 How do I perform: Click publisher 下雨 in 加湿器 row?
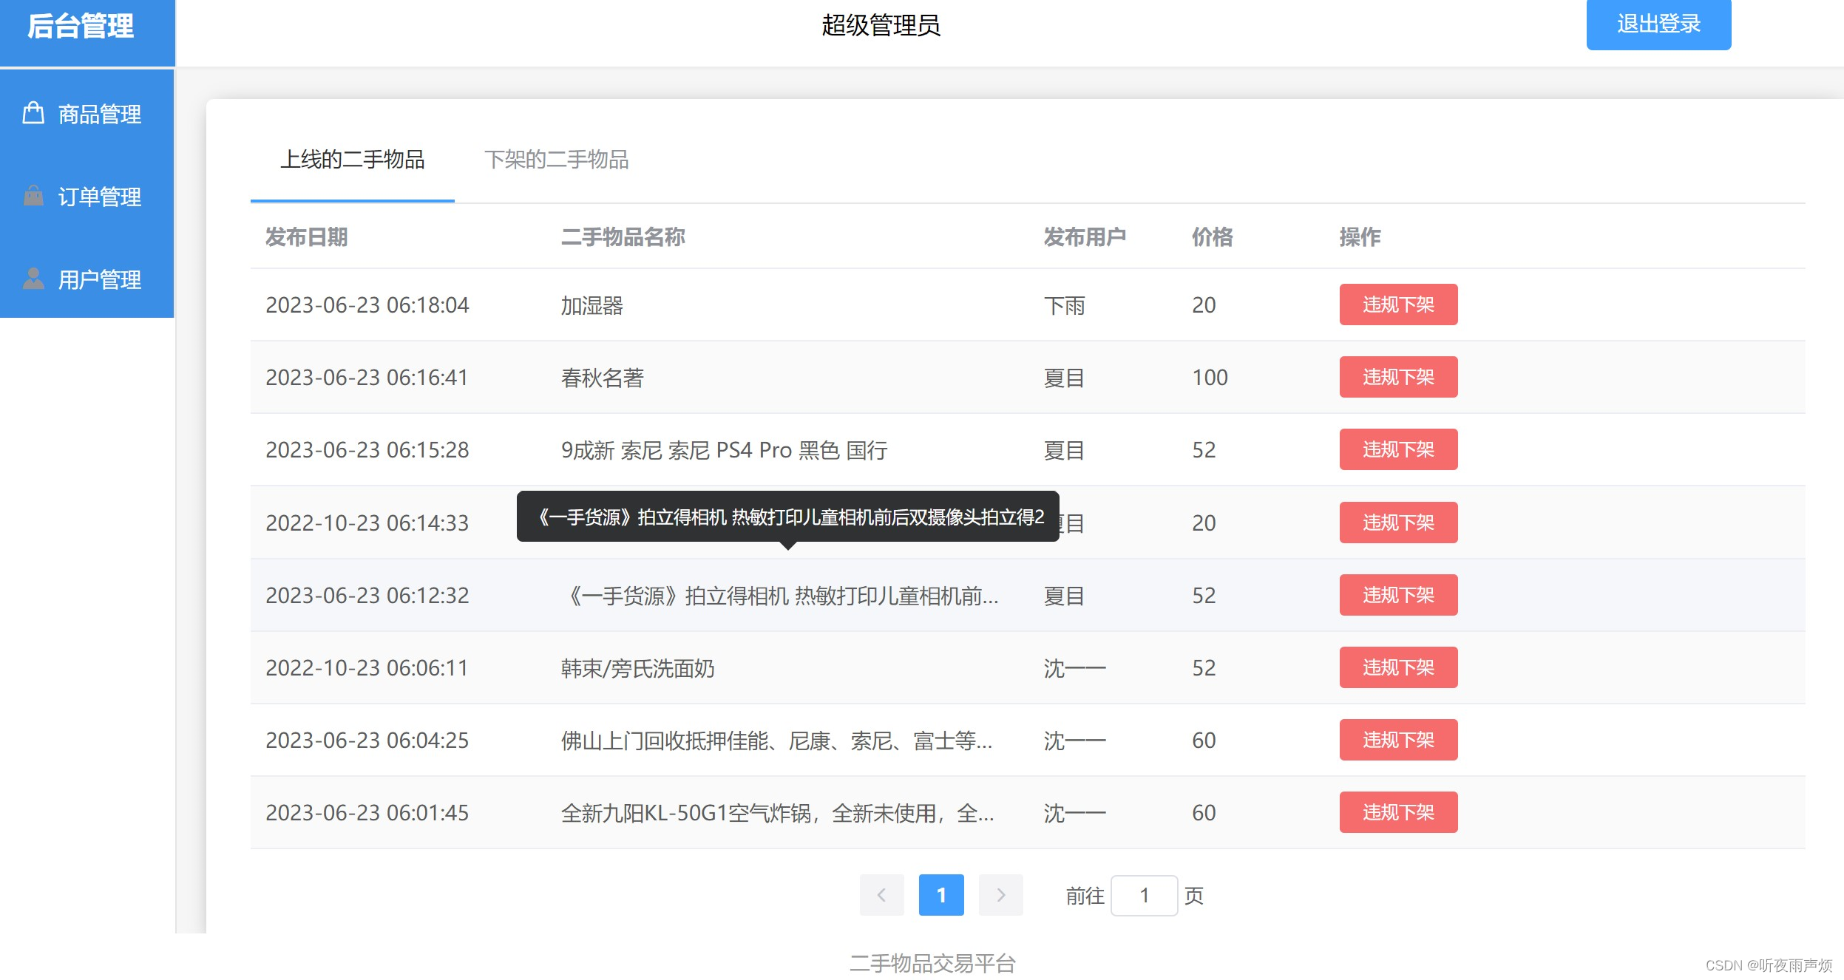click(1064, 305)
